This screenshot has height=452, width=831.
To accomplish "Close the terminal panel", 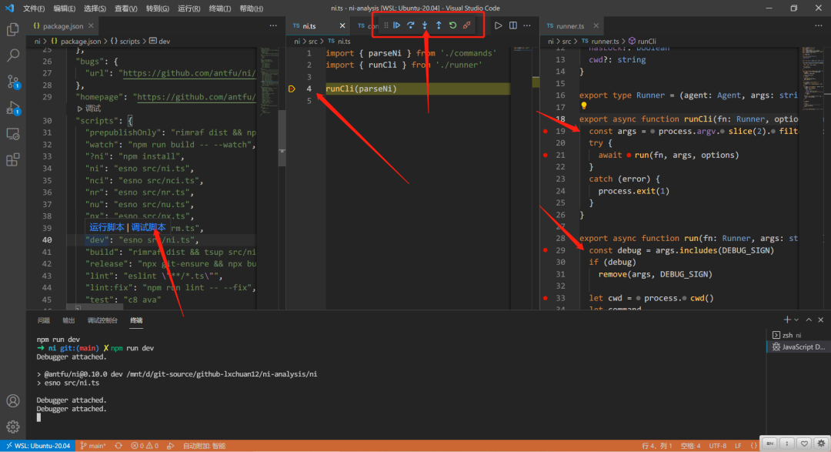I will [x=820, y=320].
